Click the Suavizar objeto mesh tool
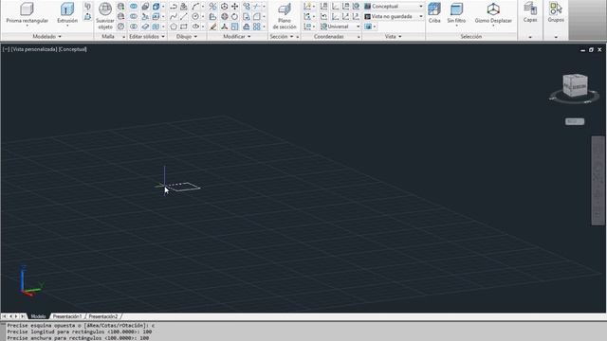This screenshot has height=341, width=607. coord(105,15)
